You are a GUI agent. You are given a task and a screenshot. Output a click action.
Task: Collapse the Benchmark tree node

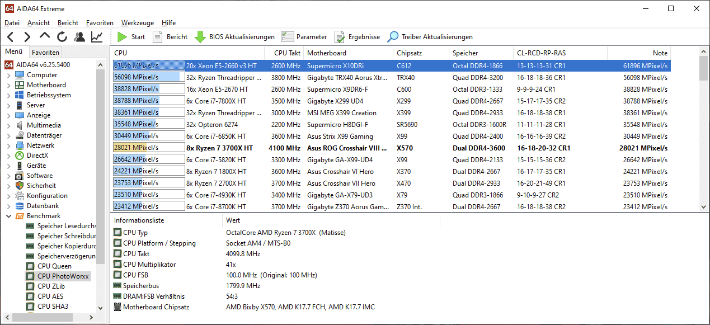(8, 216)
